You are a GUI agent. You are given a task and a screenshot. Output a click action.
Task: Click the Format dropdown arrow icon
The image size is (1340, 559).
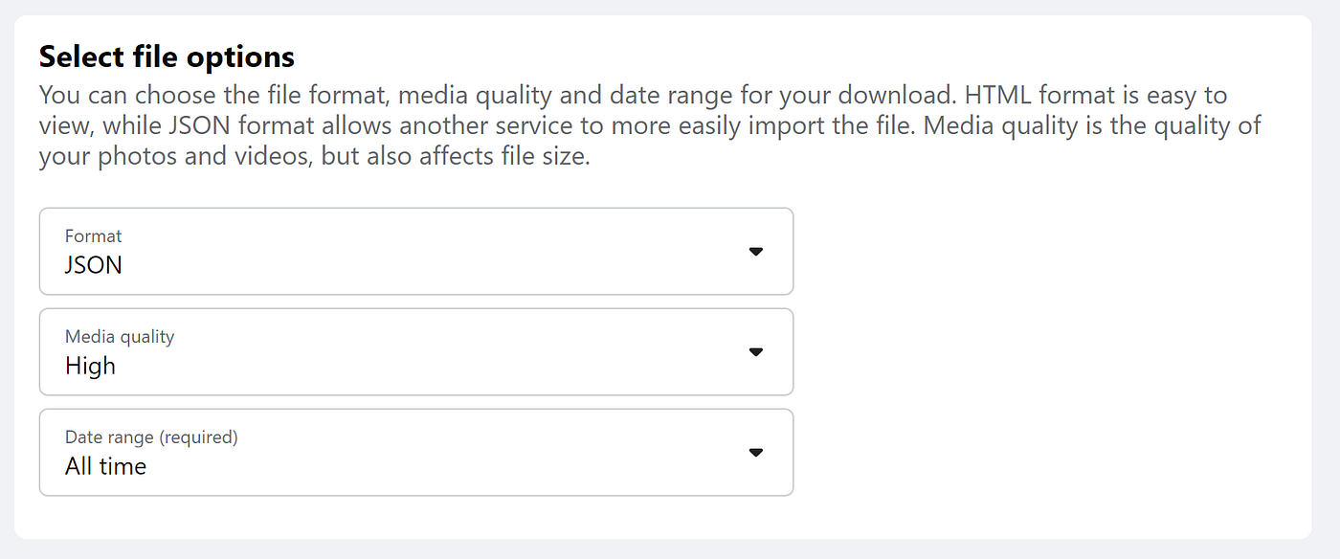point(755,252)
